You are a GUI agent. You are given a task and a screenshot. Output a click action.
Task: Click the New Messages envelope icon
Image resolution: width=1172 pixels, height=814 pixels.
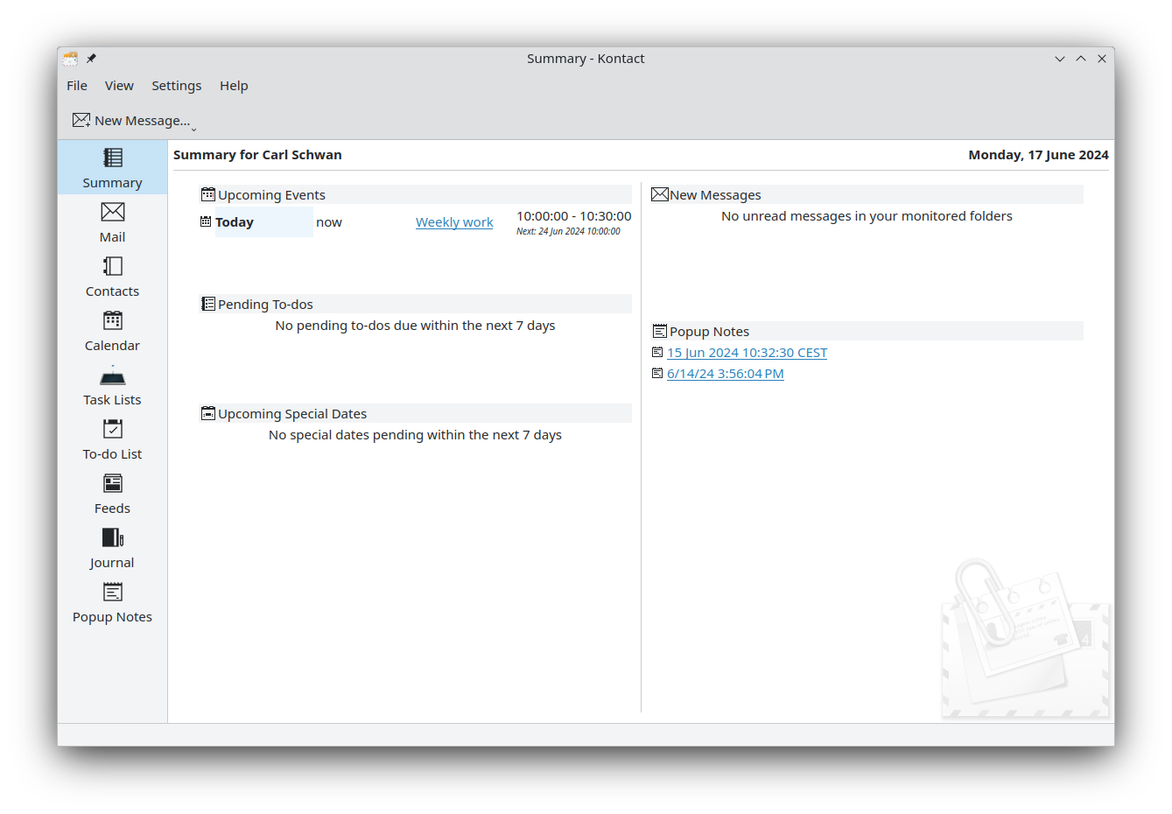pos(659,193)
